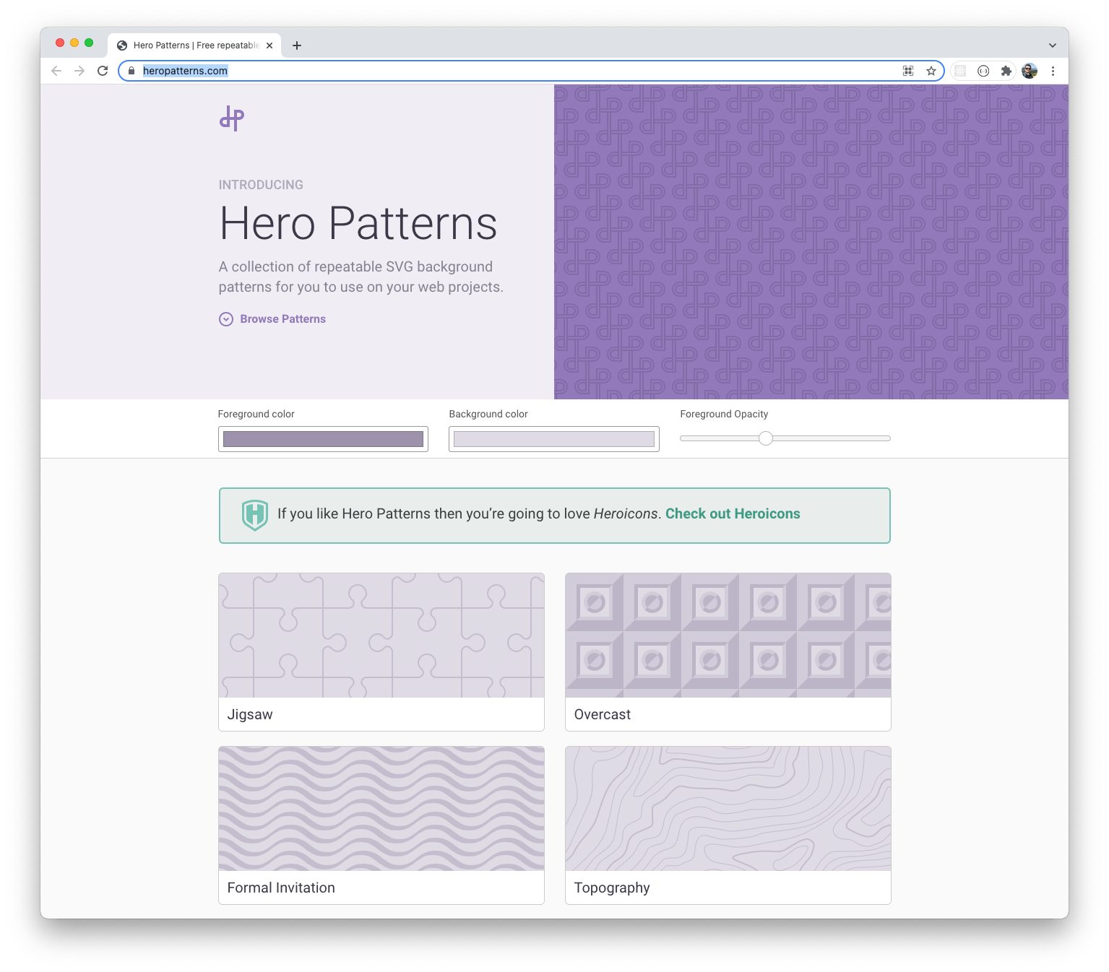Reload the heropatterns.com page

coord(103,71)
